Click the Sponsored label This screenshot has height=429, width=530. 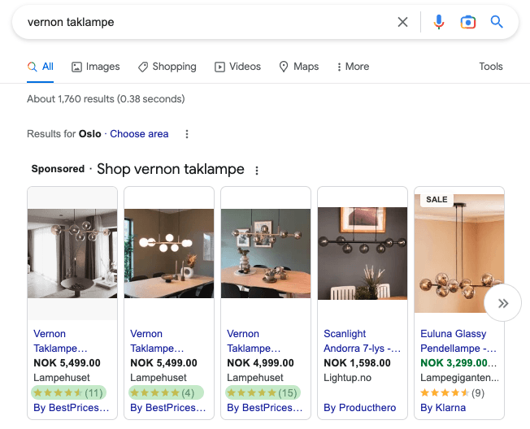pos(58,168)
